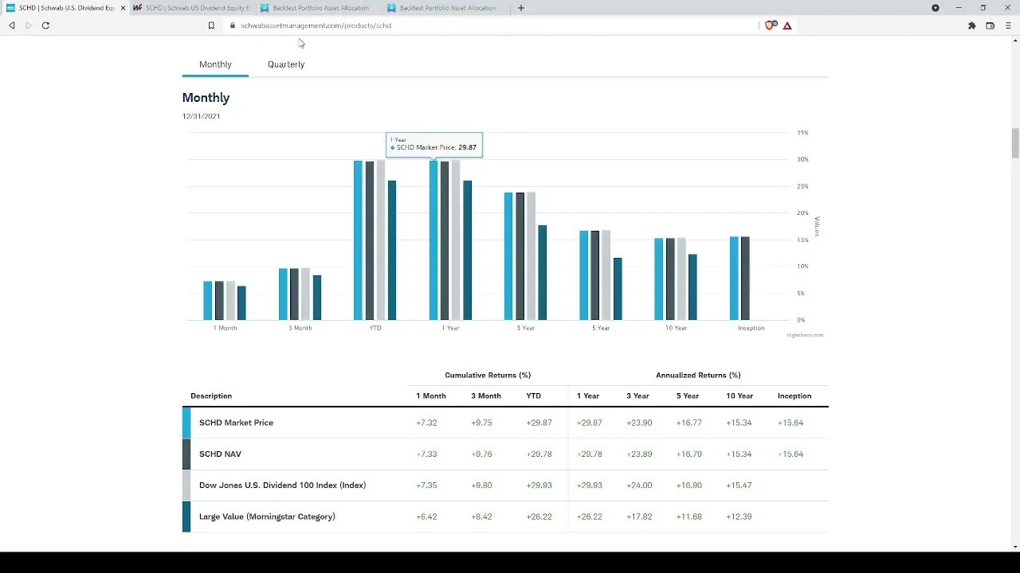
Task: Click the 1 Year light blue market price bar
Action: [x=433, y=240]
